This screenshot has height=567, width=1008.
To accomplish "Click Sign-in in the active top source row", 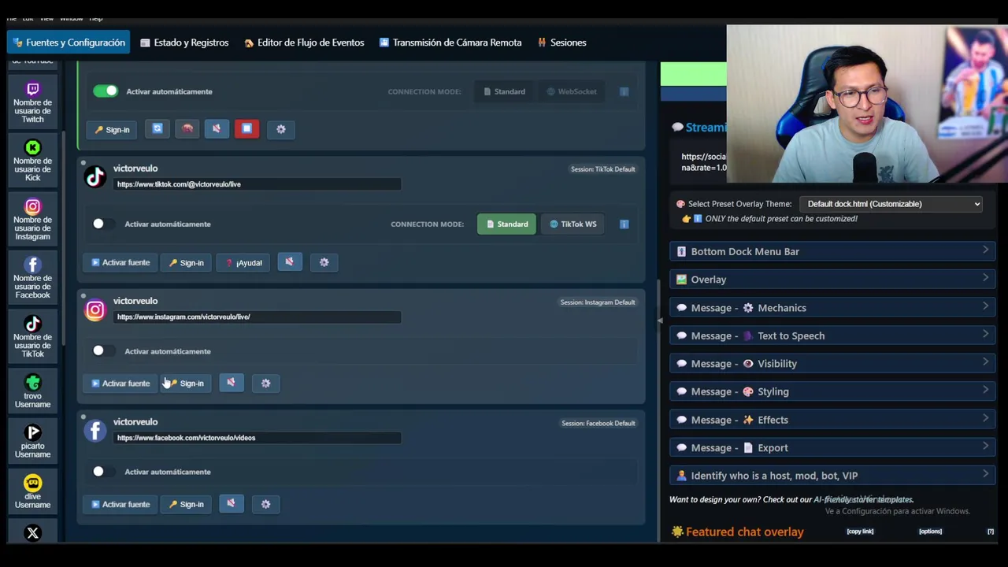I will pos(113,129).
